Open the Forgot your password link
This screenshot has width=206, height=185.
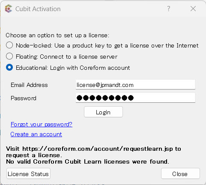click(42, 124)
